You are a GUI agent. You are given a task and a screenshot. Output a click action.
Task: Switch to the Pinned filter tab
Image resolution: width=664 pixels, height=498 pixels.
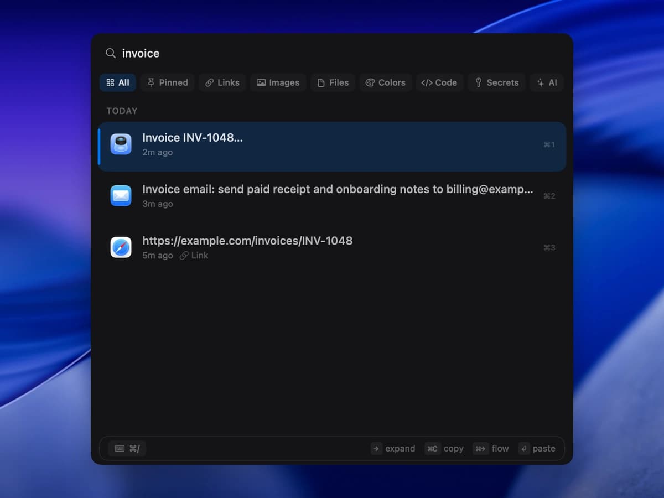pos(167,82)
